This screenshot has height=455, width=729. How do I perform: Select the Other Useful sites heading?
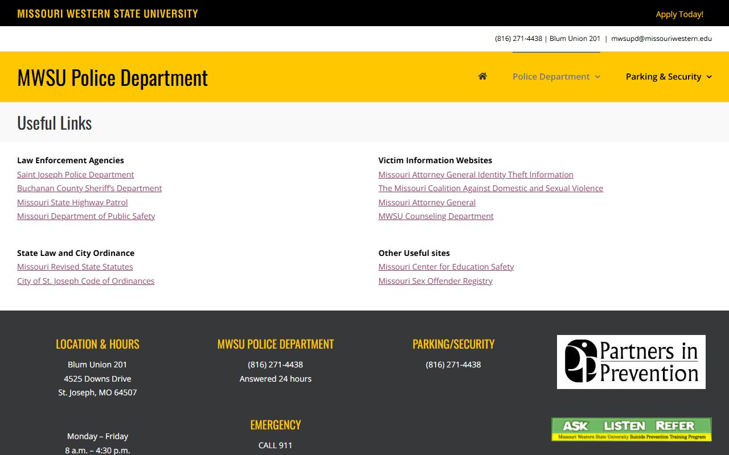click(414, 253)
